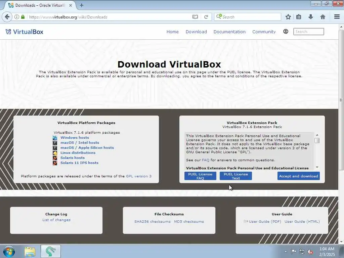Viewport: 344px width, 258px height.
Task: Open the MD5 checksums link
Action: click(x=189, y=222)
